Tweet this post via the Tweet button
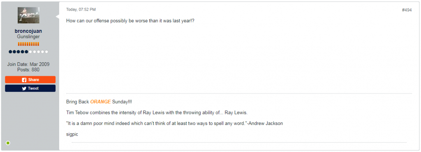Image resolution: width=421 pixels, height=152 pixels. pos(30,88)
